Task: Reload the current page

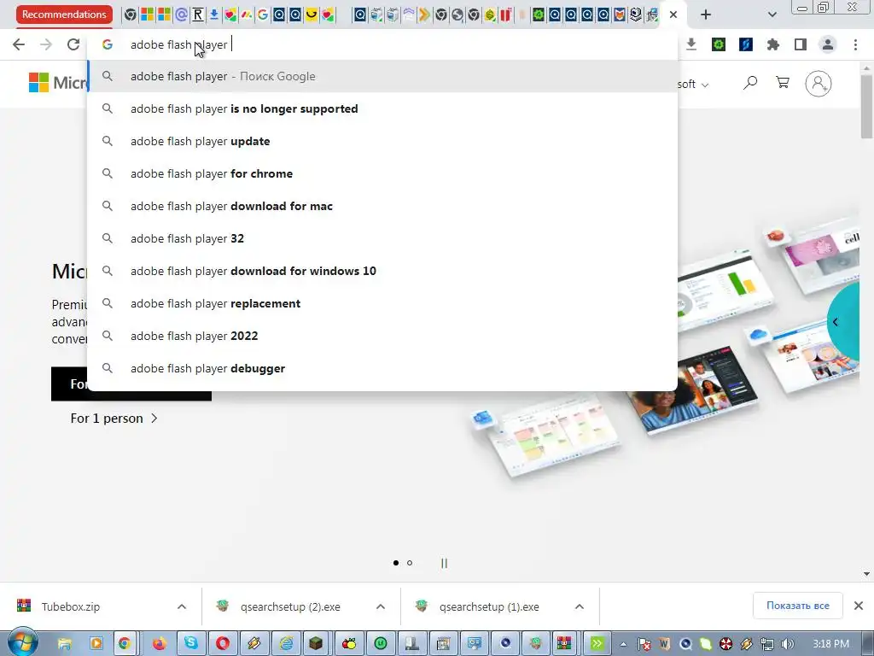Action: [x=73, y=44]
